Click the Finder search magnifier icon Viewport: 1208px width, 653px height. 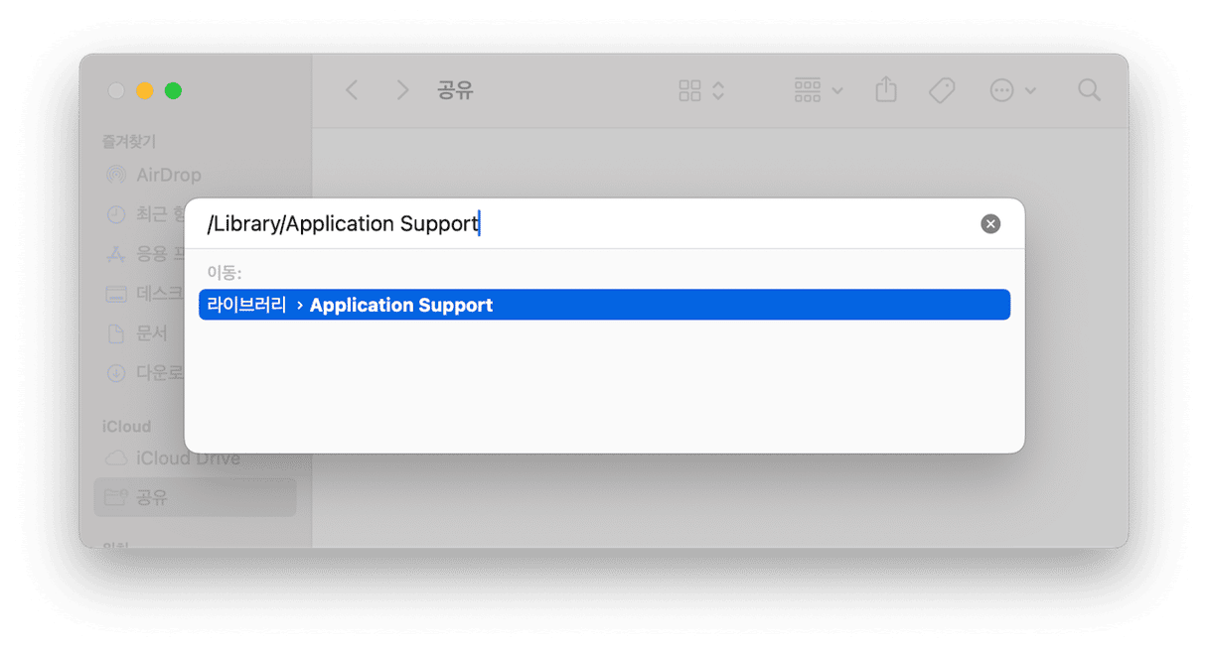point(1089,90)
